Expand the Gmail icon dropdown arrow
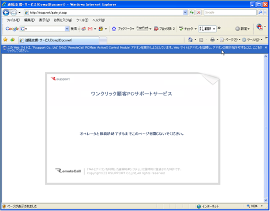This screenshot has width=270, height=211. (x=95, y=29)
